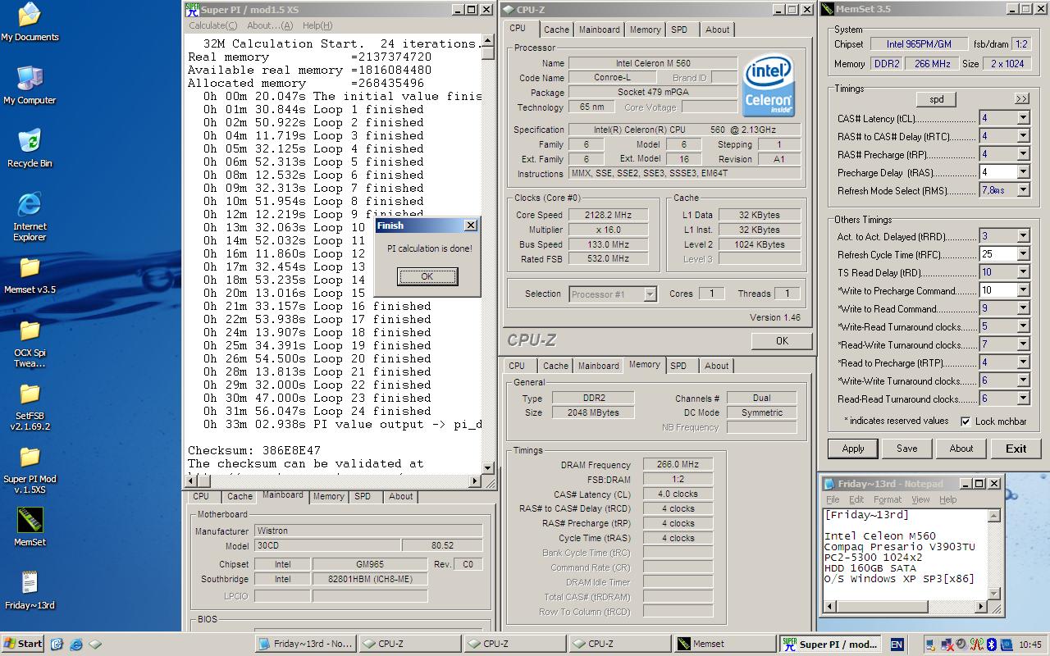Open Write to Precharge Command dropdown

click(x=1023, y=290)
